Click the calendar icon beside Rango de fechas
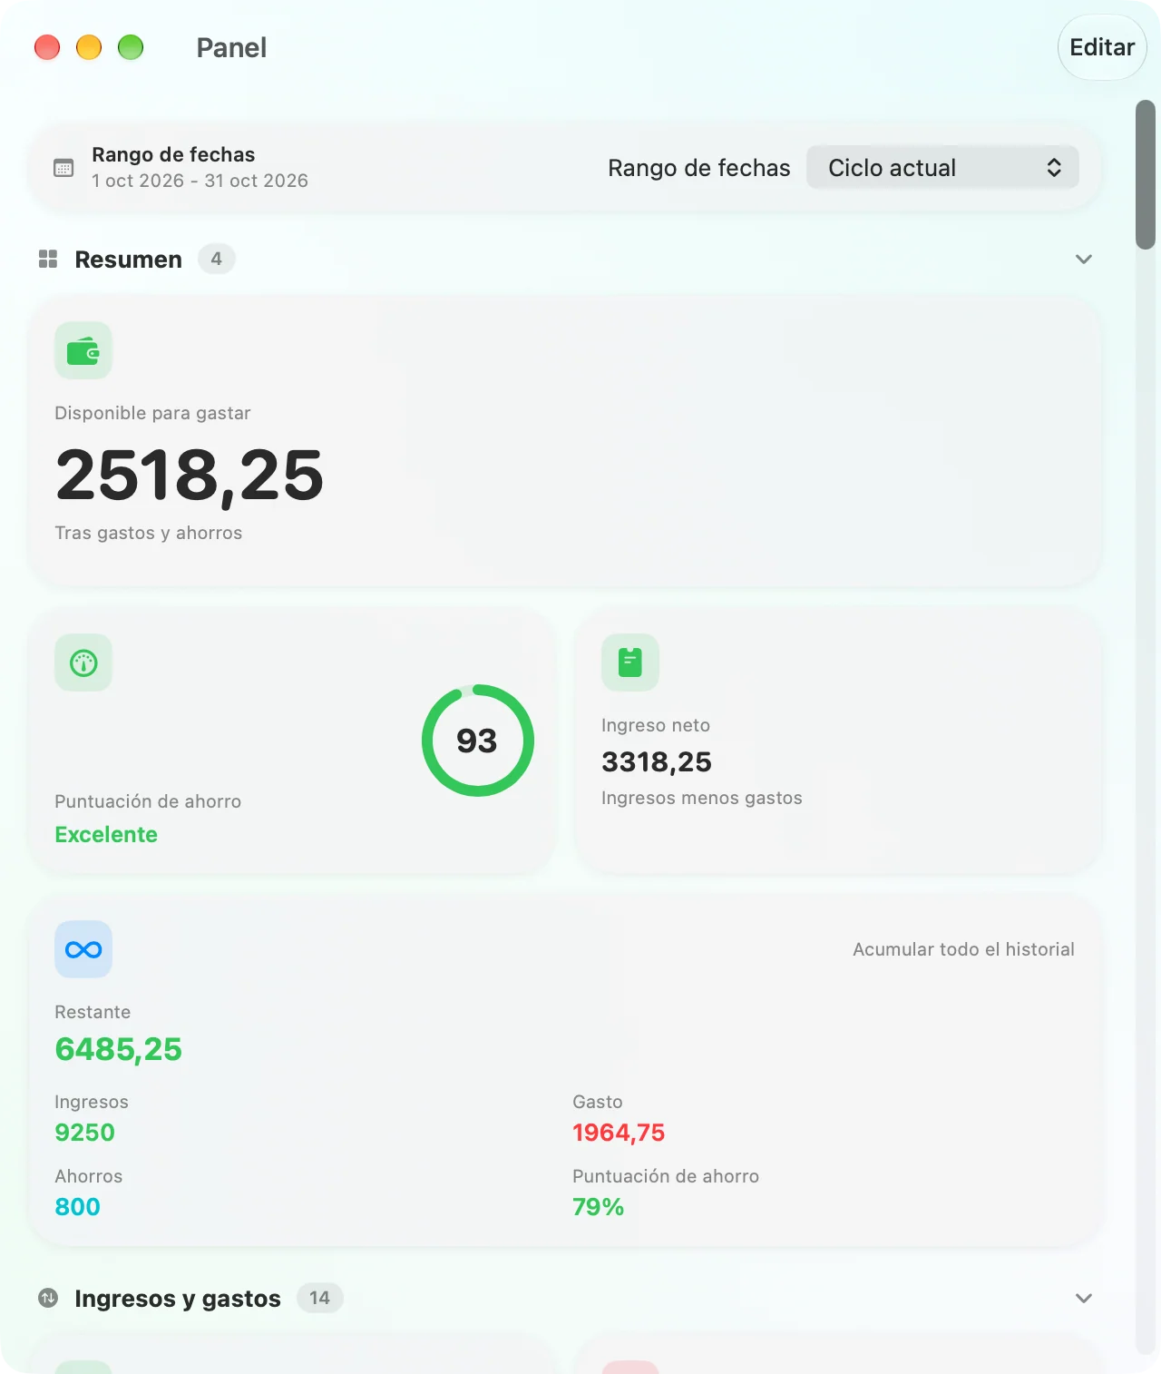The height and width of the screenshot is (1374, 1161). tap(63, 168)
